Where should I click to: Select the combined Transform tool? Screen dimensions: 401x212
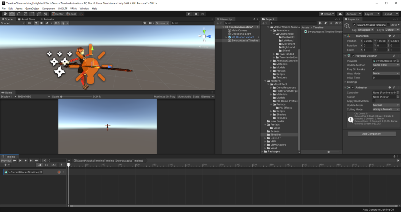39,14
